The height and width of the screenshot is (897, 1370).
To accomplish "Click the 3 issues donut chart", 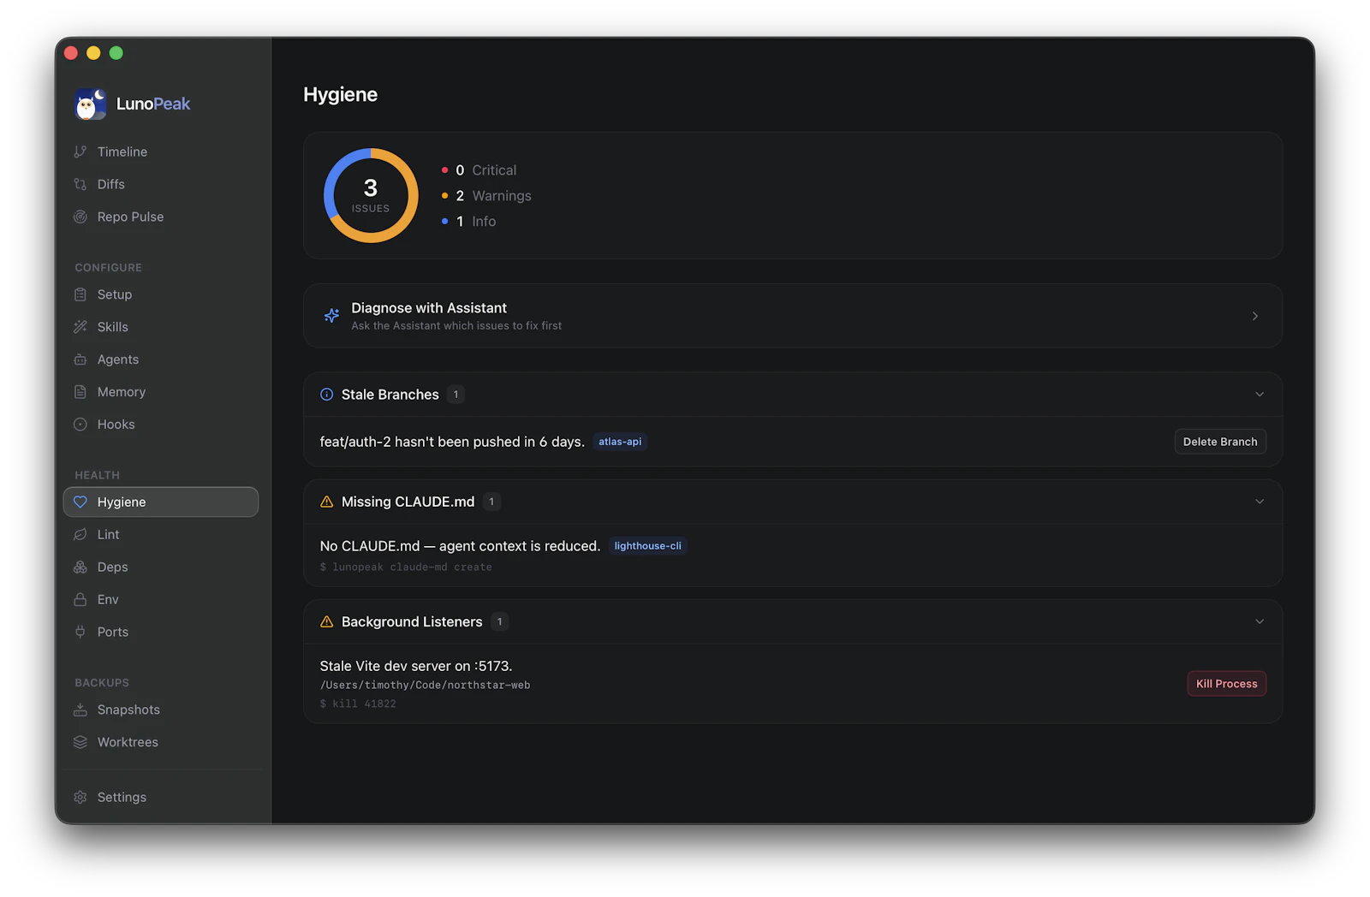I will point(371,196).
